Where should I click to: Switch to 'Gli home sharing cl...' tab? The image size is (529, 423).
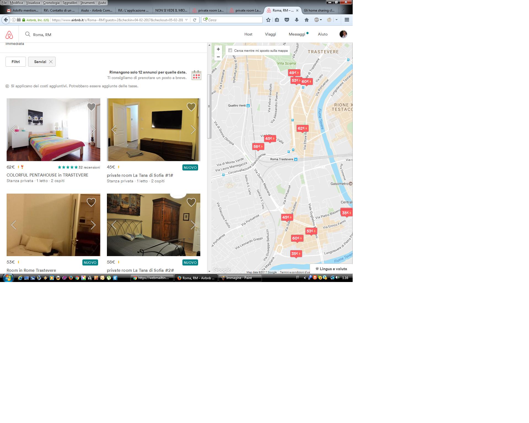(319, 10)
